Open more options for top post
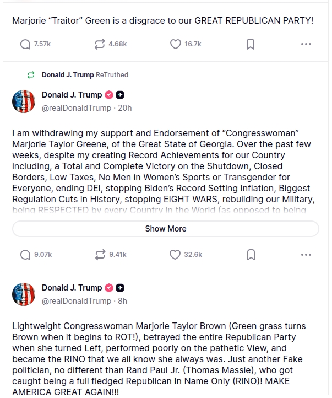The height and width of the screenshot is (398, 332). 306,44
